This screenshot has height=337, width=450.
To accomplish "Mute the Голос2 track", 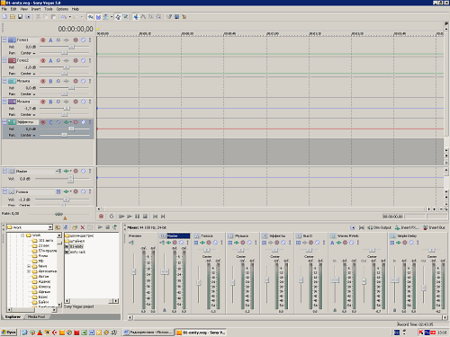I will 84,60.
